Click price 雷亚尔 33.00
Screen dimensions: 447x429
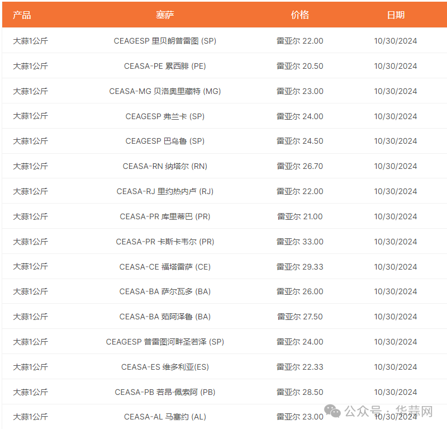pos(300,242)
